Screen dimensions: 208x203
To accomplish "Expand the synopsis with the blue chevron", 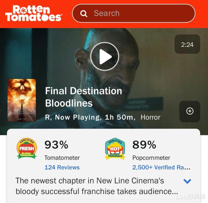I will click(187, 181).
